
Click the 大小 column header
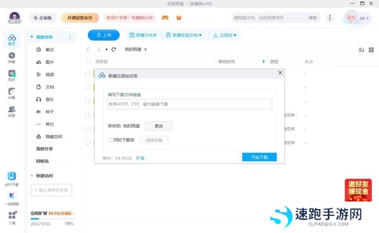coord(308,62)
